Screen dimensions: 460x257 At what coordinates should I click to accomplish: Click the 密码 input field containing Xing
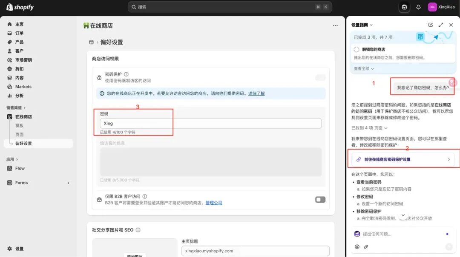(210, 123)
